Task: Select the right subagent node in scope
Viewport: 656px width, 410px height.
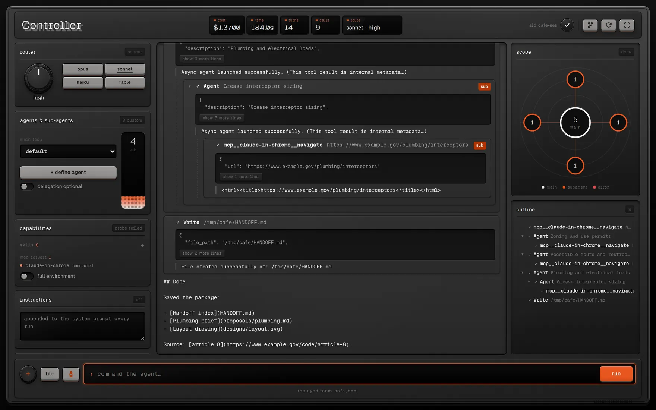Action: click(618, 123)
